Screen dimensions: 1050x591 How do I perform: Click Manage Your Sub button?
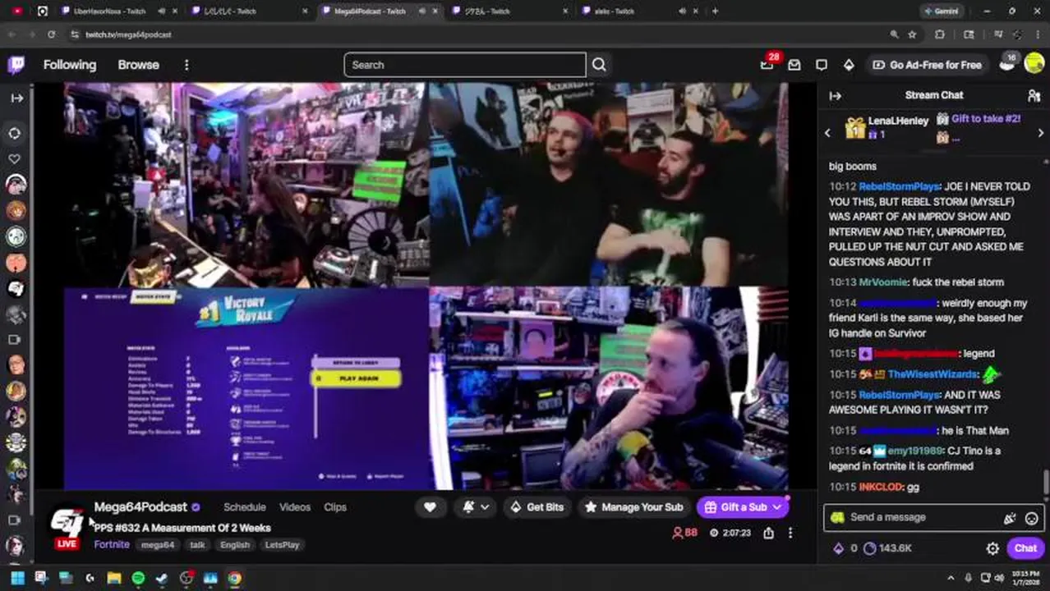point(633,507)
